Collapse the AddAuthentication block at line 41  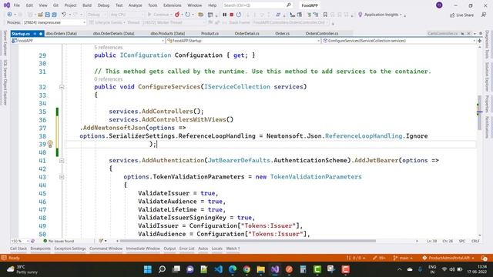[x=62, y=161]
